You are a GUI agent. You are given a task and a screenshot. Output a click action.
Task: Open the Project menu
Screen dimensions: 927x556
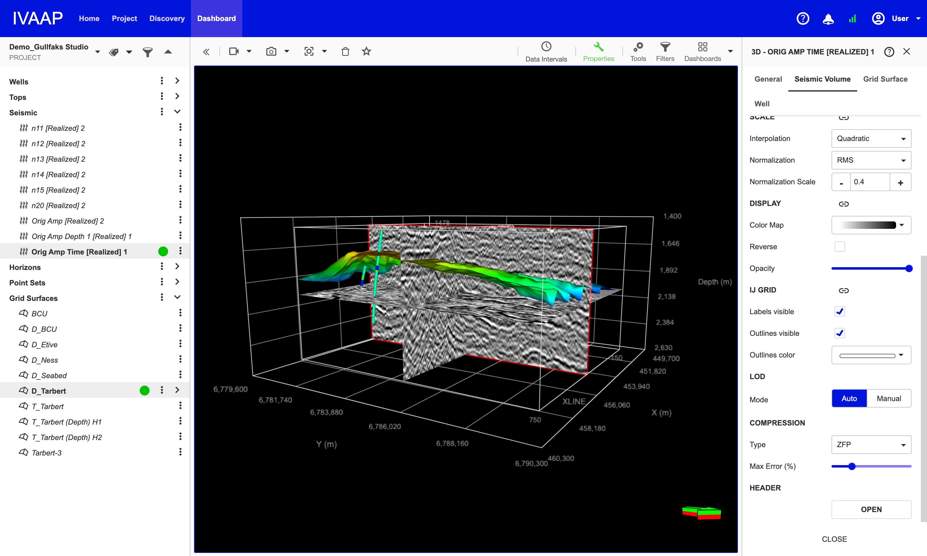point(124,18)
